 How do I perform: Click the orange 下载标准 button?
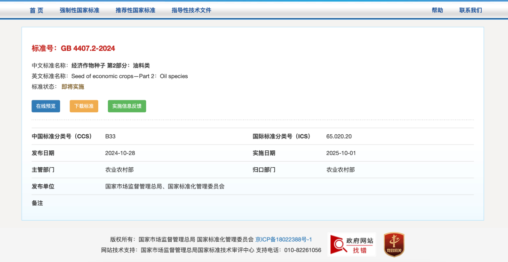coord(84,106)
